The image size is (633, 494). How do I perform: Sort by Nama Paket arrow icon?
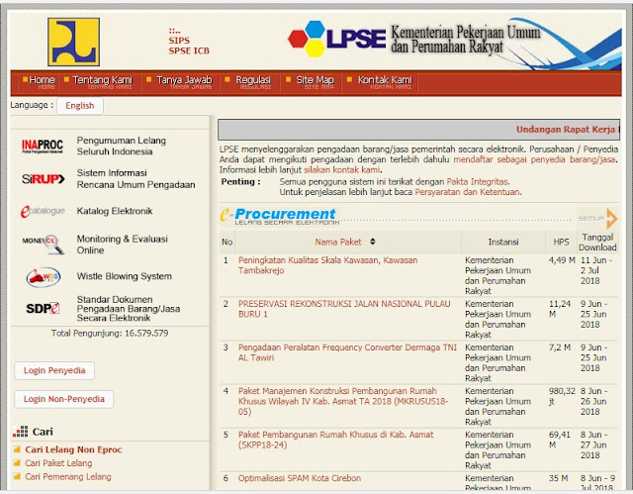pos(372,242)
